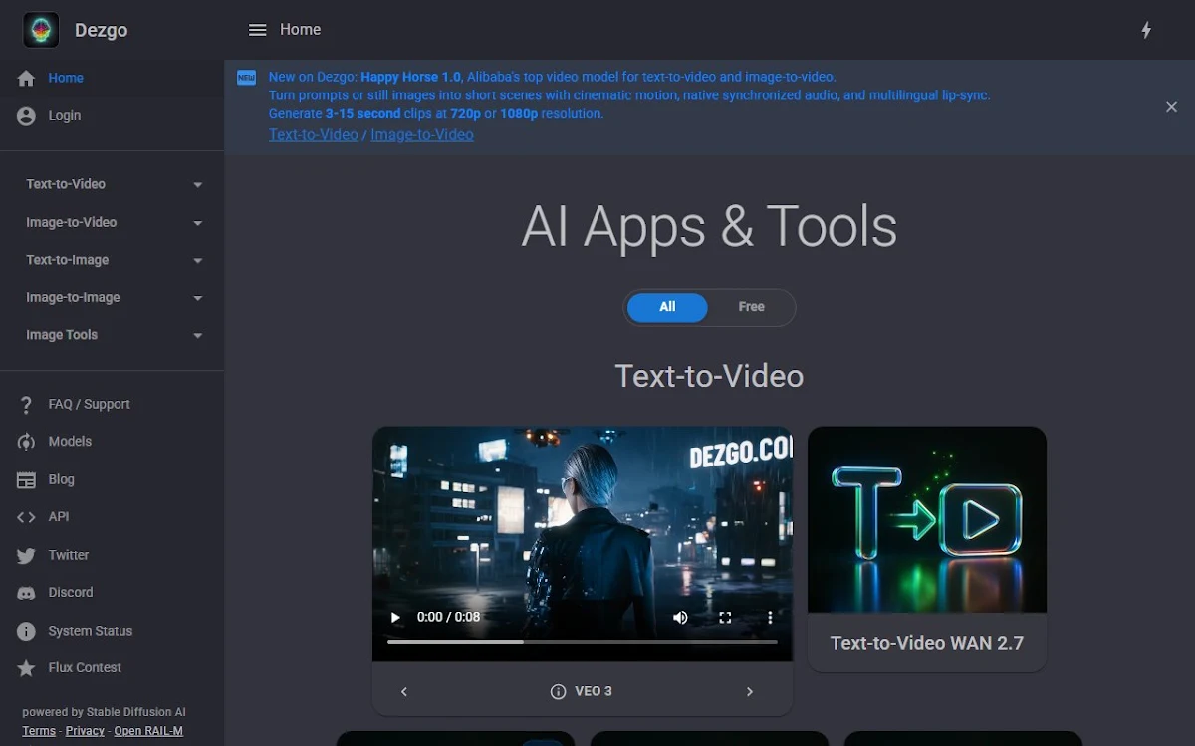Expand the Image-to-Image sidebar menu

click(x=112, y=297)
